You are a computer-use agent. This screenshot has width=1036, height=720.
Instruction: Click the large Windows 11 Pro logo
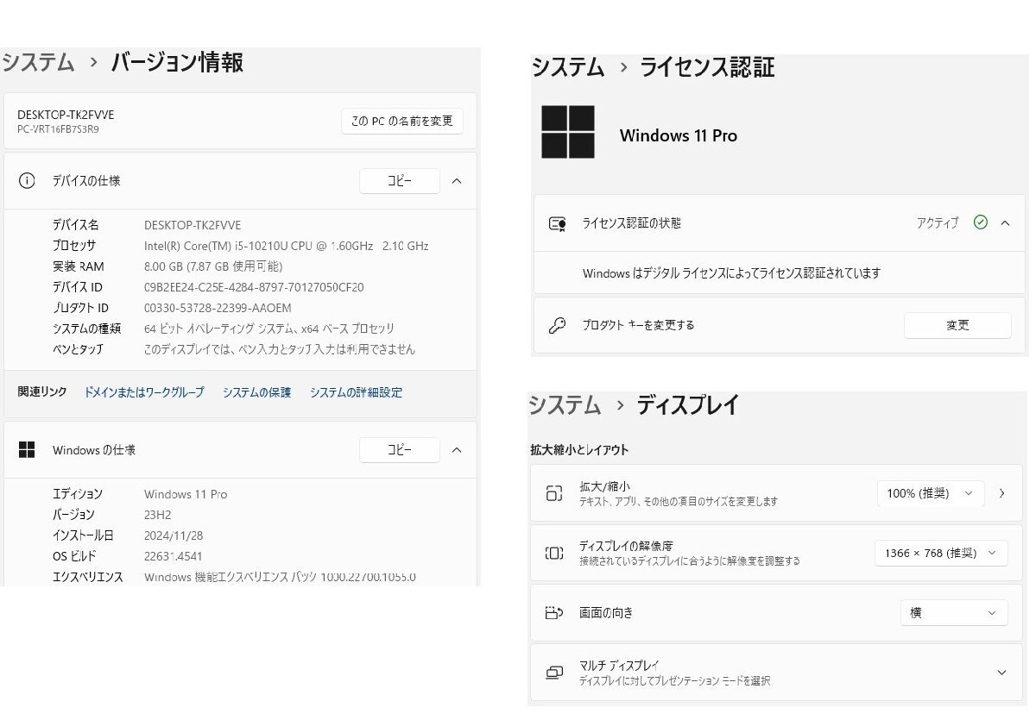coord(568,132)
